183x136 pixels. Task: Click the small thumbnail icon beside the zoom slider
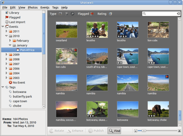[135, 131]
